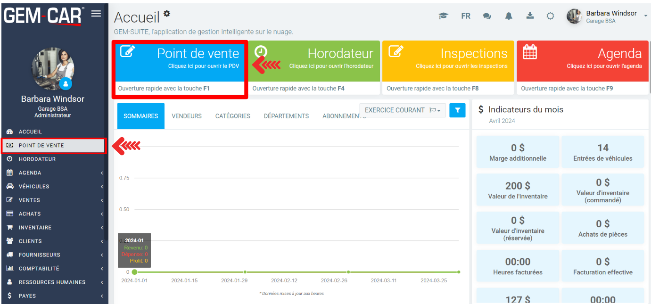Click the profile photo in the sidebar
651x304 pixels.
(x=53, y=68)
